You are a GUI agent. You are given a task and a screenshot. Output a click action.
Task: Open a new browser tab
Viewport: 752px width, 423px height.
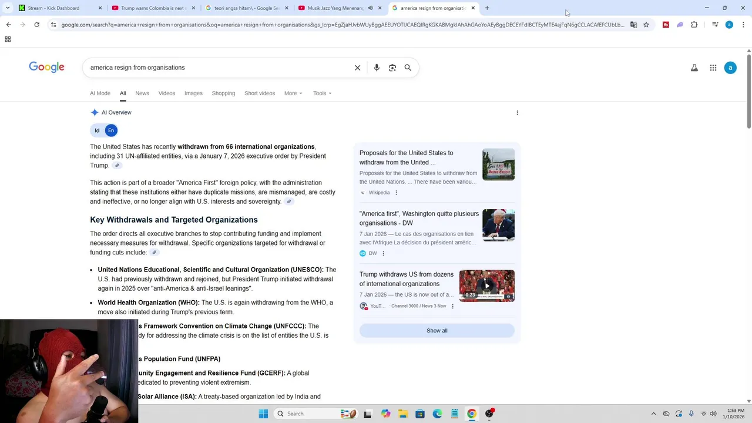(487, 8)
